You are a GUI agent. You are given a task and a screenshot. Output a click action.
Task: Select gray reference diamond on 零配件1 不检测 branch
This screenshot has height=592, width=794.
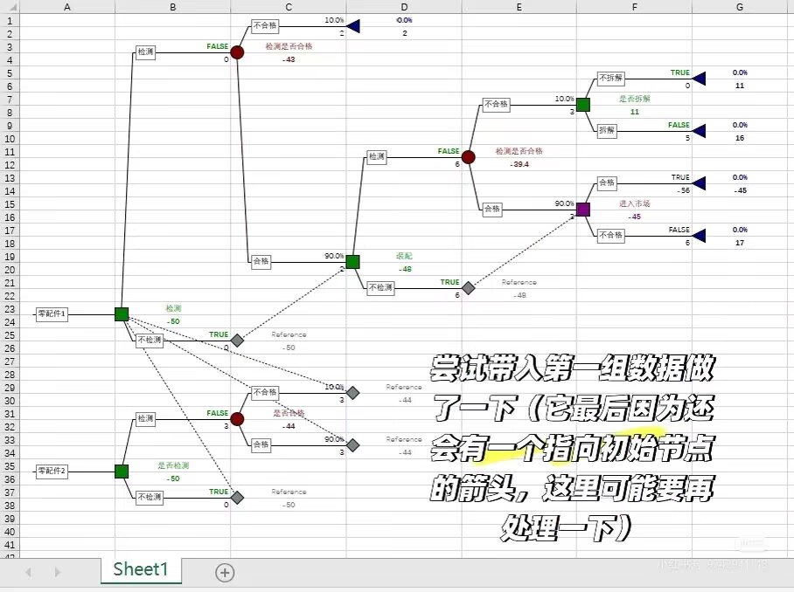tap(237, 341)
